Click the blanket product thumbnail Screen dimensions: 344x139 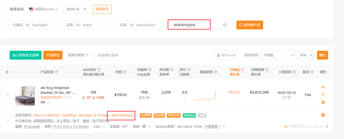click(x=25, y=96)
